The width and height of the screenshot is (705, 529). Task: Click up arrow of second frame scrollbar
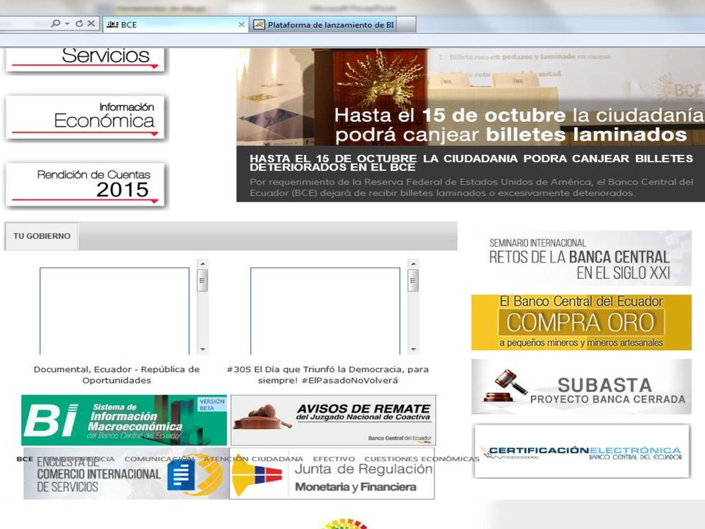click(413, 264)
